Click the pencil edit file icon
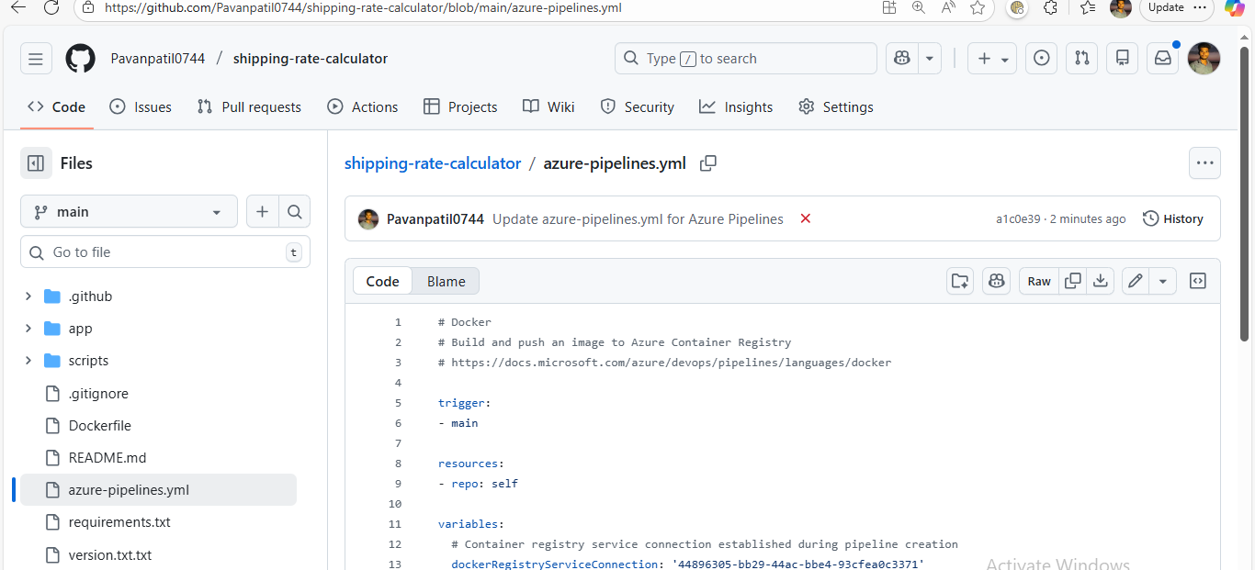 (x=1136, y=281)
